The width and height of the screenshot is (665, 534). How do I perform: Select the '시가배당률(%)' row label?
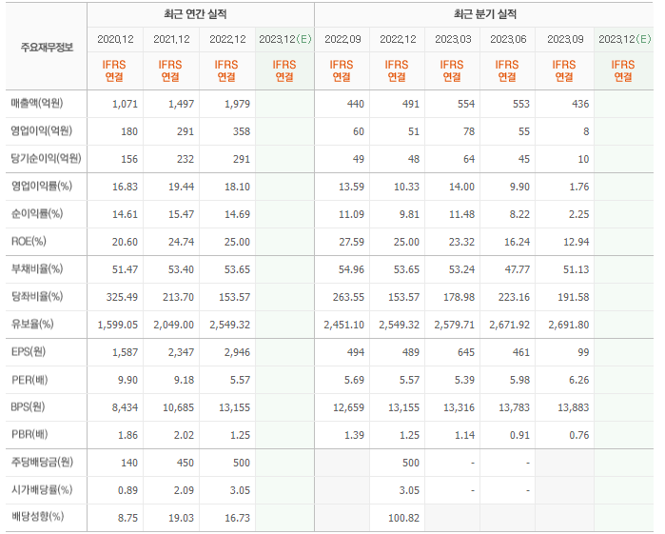pos(42,490)
